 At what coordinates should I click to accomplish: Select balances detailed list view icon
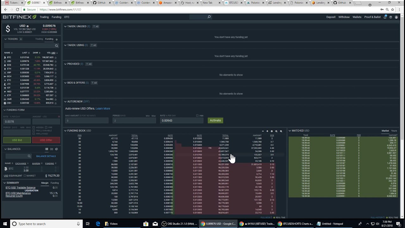pyautogui.click(x=52, y=149)
